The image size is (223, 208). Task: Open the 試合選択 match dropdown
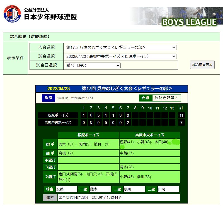[121, 56]
